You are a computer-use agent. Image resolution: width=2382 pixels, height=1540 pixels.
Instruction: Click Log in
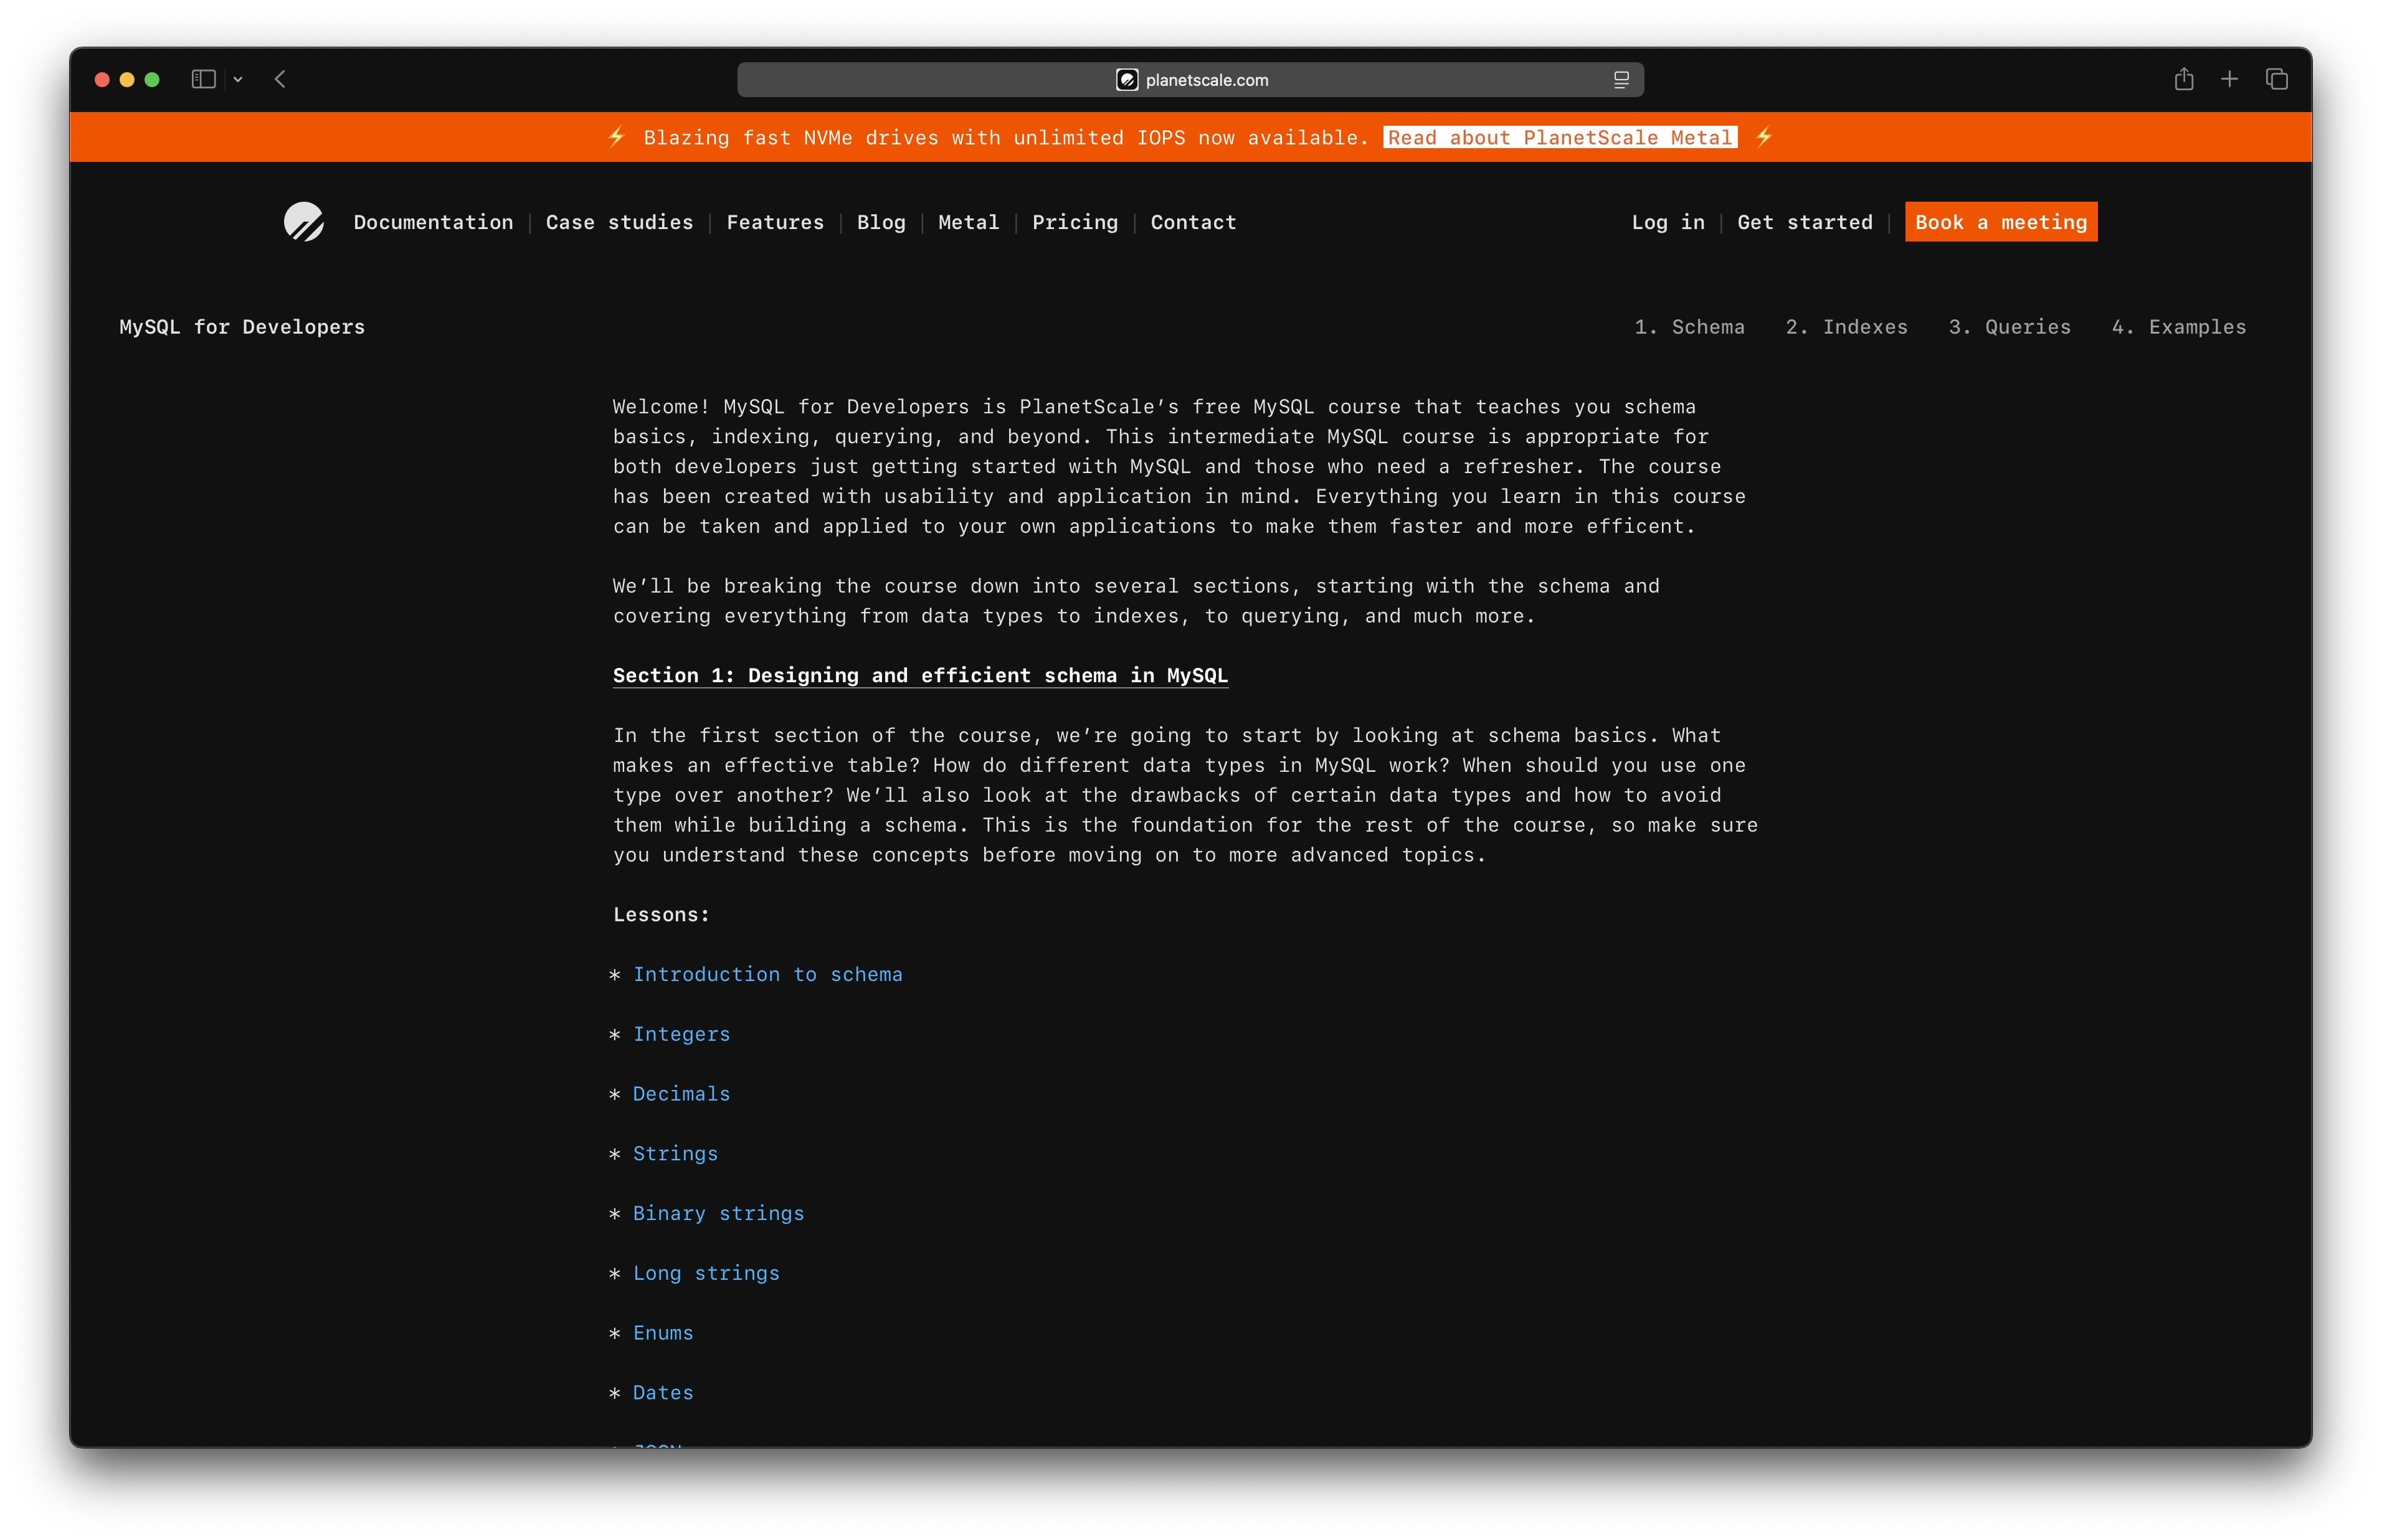[1668, 222]
